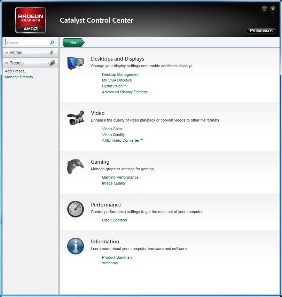
Task: Click the magnifying glass search icon
Action: click(52, 42)
